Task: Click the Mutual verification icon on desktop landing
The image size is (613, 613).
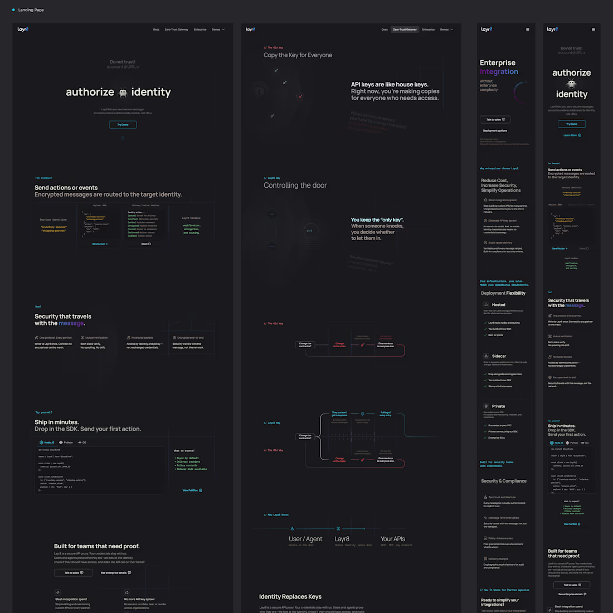Action: point(82,337)
